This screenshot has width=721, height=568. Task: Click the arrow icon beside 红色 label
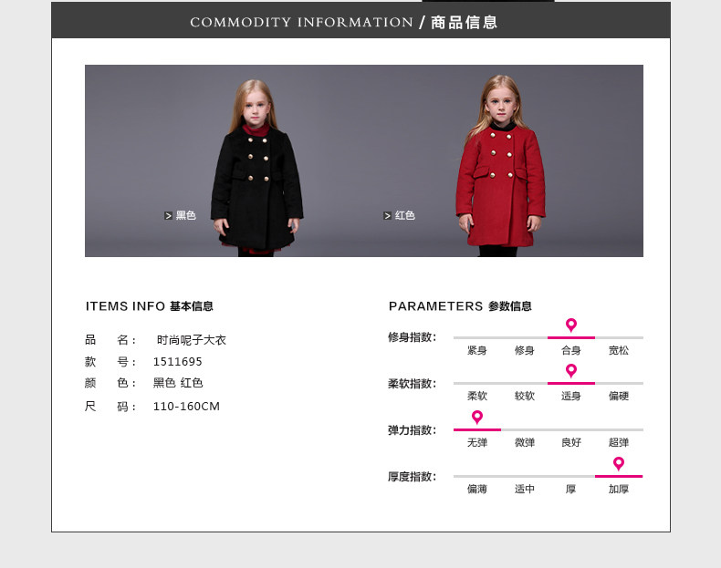[387, 216]
